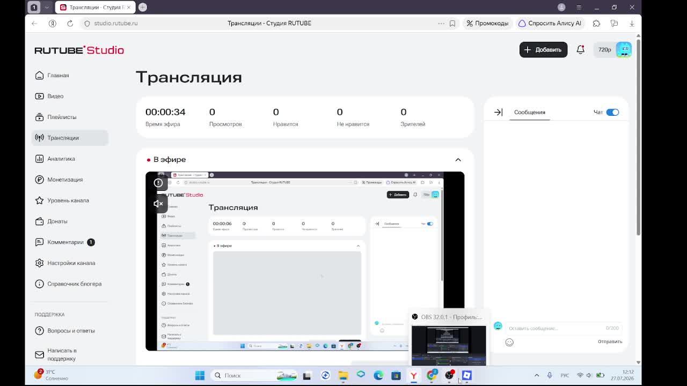Click the Yandex home Я icon
The width and height of the screenshot is (687, 386).
[x=52, y=23]
